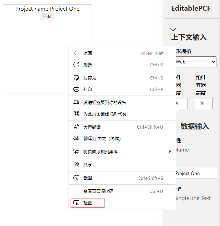Choose 翻译为 中文 (简体) entry

tap(122, 139)
